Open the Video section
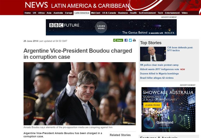Viewport: 201px width, 138px height. click(185, 13)
